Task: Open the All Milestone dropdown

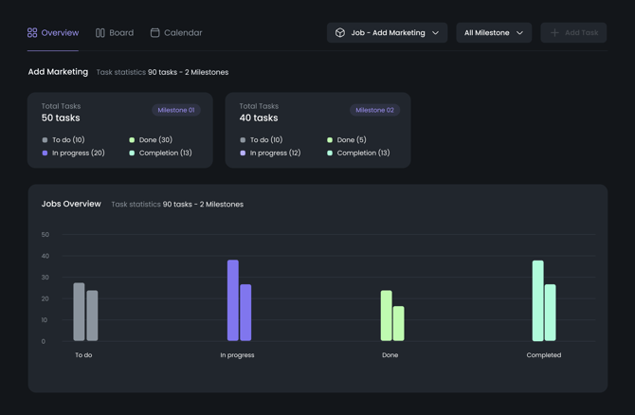Action: click(493, 33)
